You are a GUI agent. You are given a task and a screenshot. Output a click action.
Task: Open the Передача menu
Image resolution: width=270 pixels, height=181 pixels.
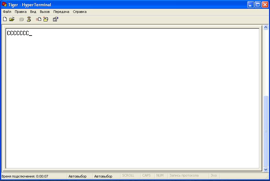click(61, 12)
